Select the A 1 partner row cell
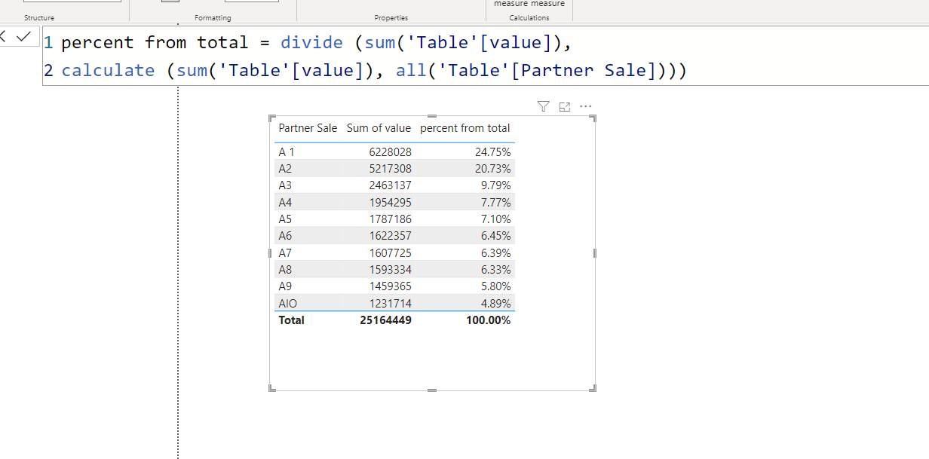Screen dimensions: 929x459 [287, 151]
